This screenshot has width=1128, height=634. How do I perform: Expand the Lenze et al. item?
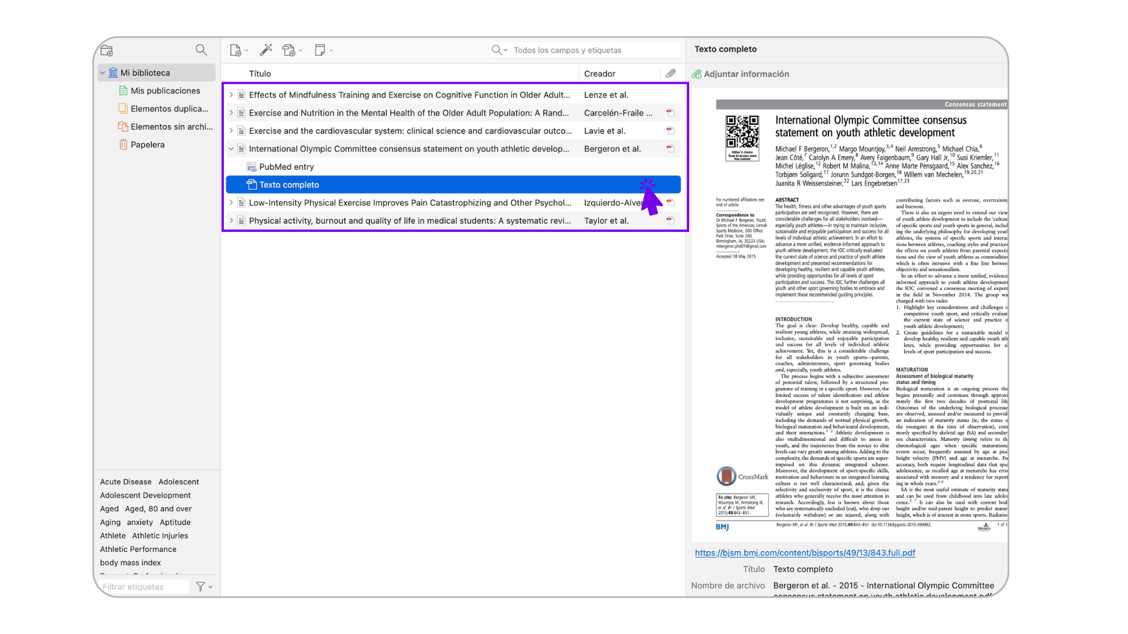click(x=231, y=95)
